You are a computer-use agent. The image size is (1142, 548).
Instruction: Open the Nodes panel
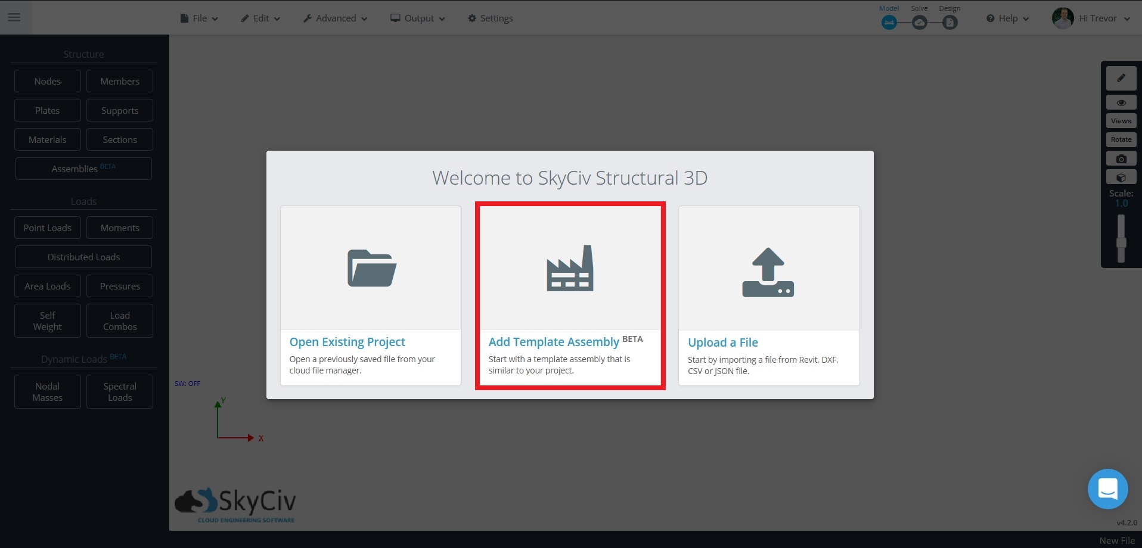point(48,81)
